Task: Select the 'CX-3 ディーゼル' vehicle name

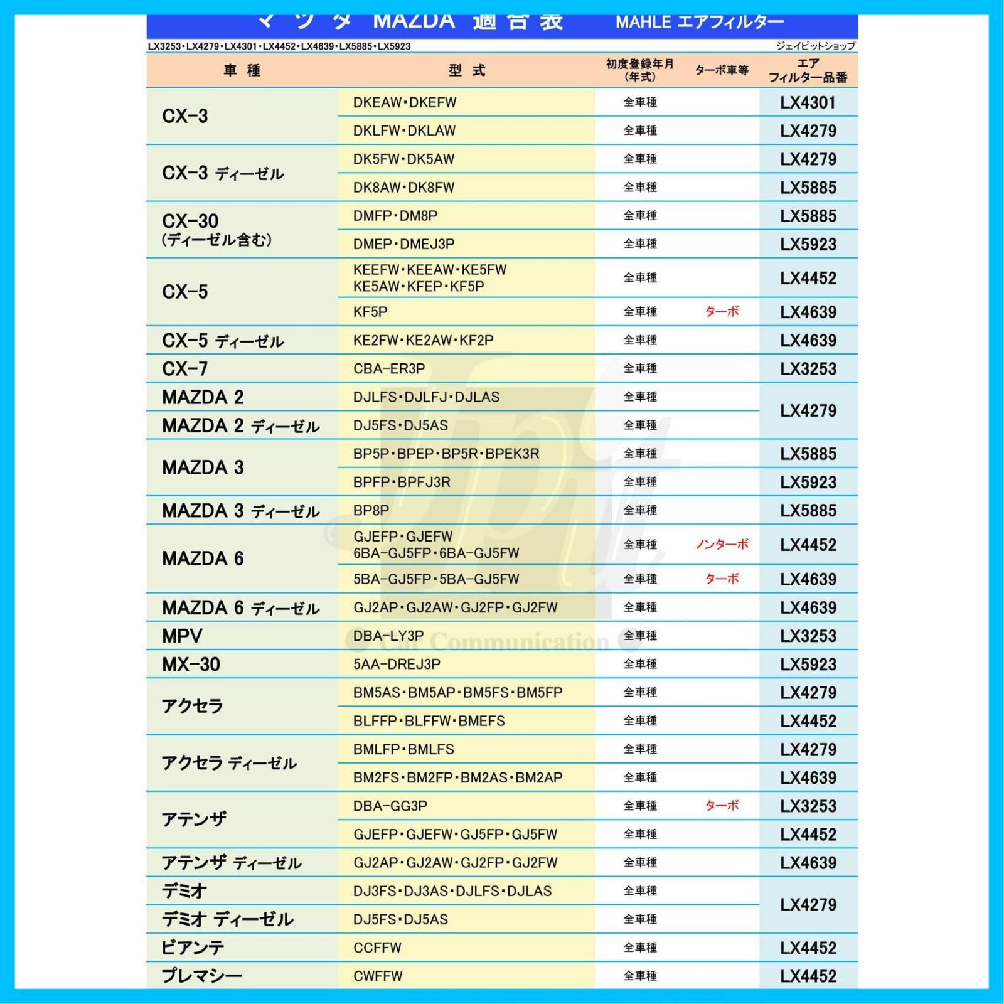Action: 223,173
